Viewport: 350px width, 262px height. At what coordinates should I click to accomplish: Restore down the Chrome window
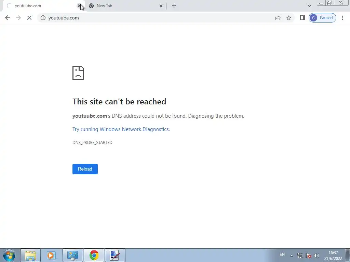(x=330, y=3)
